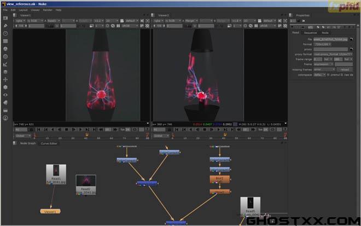Image resolution: width=361 pixels, height=226 pixels.
Task: Switch to the Sequence tab in Properties
Action: tap(310, 33)
